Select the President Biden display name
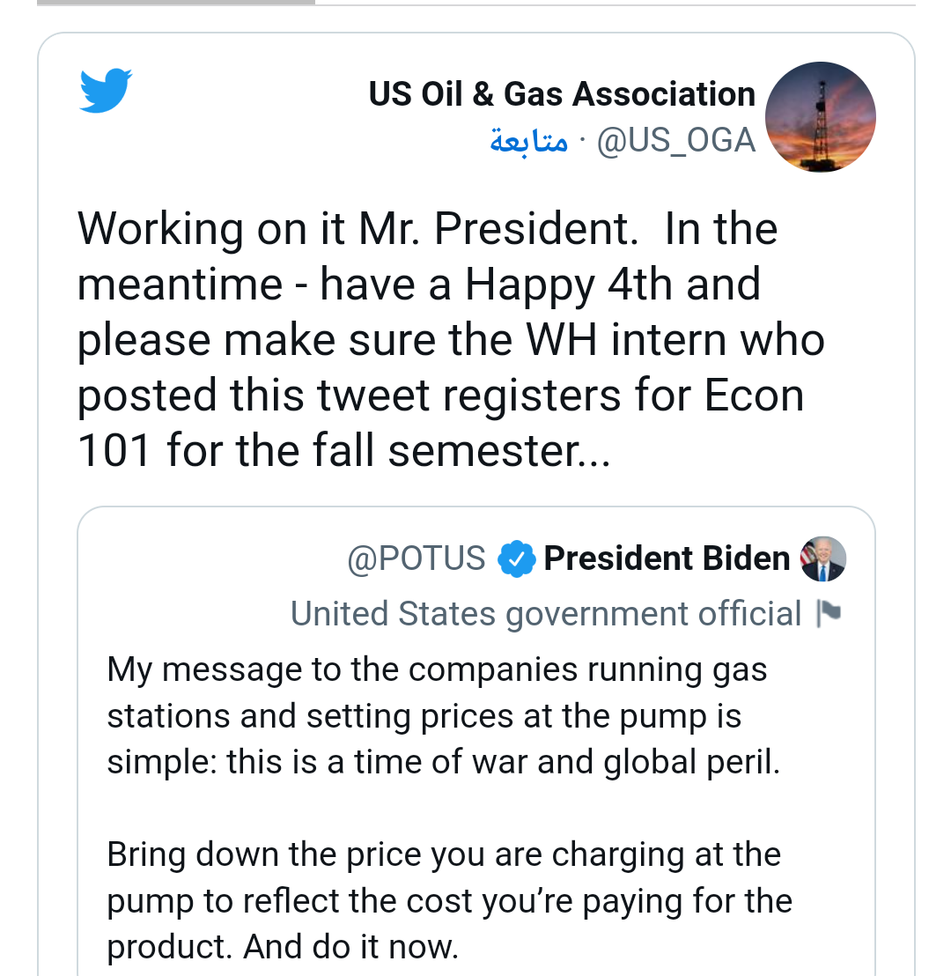 [667, 558]
